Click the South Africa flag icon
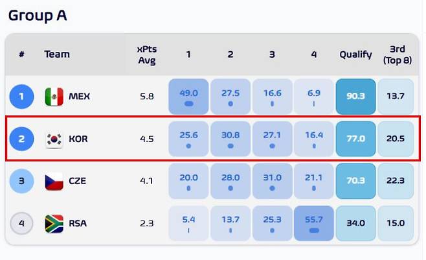 pos(54,224)
